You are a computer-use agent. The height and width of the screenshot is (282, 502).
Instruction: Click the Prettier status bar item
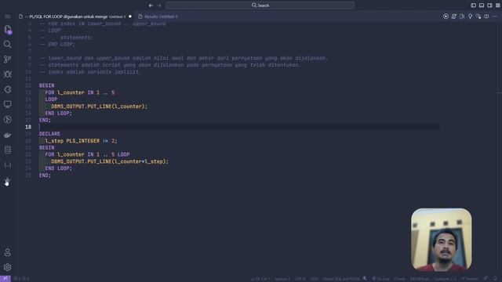470,279
